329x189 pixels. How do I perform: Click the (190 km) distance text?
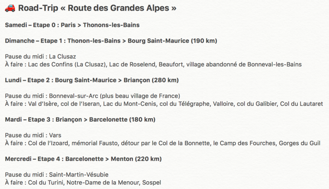tap(204, 41)
